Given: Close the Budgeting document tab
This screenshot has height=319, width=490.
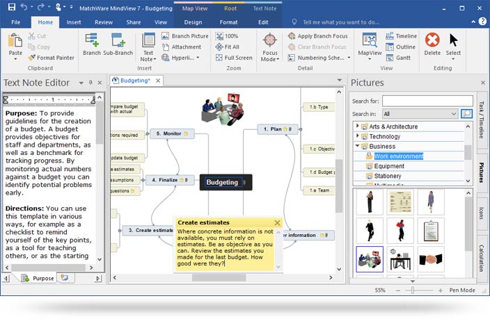Looking at the screenshot, I should (158, 81).
